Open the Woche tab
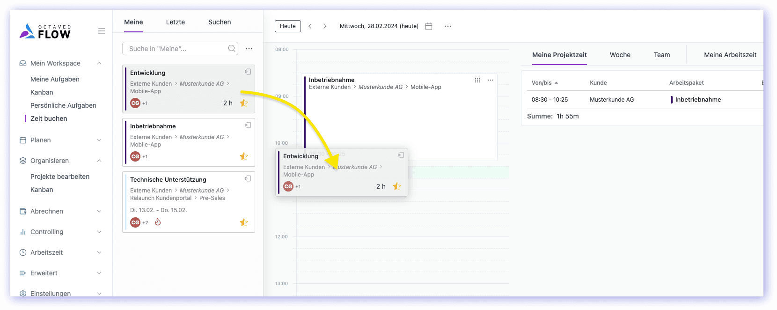Image resolution: width=777 pixels, height=310 pixels. 620,55
